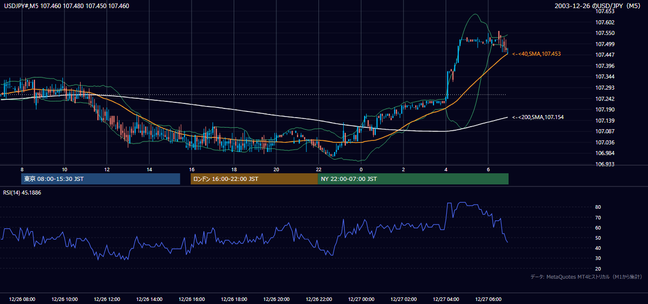
Task: Click price axis value 106.933
Action: (x=604, y=164)
